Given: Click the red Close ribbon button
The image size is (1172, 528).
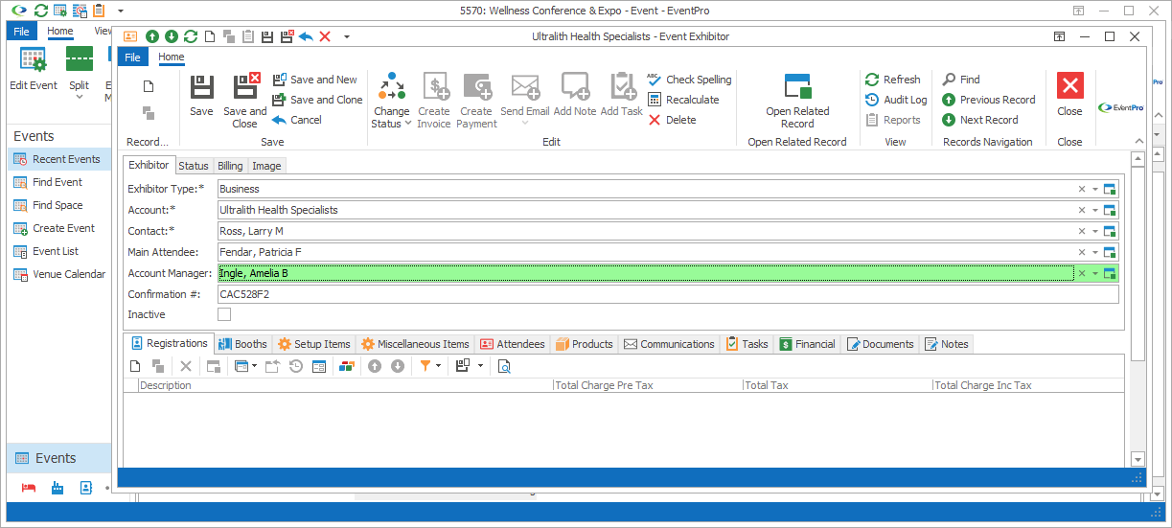Looking at the screenshot, I should pyautogui.click(x=1069, y=96).
